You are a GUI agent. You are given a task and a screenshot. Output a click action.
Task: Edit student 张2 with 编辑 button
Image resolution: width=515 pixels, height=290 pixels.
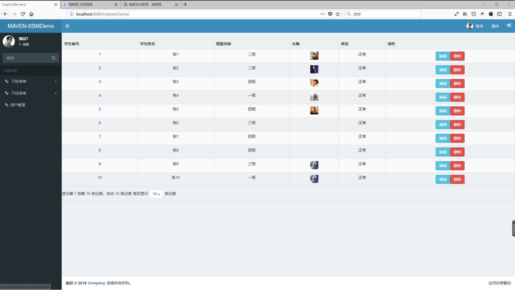pos(443,70)
